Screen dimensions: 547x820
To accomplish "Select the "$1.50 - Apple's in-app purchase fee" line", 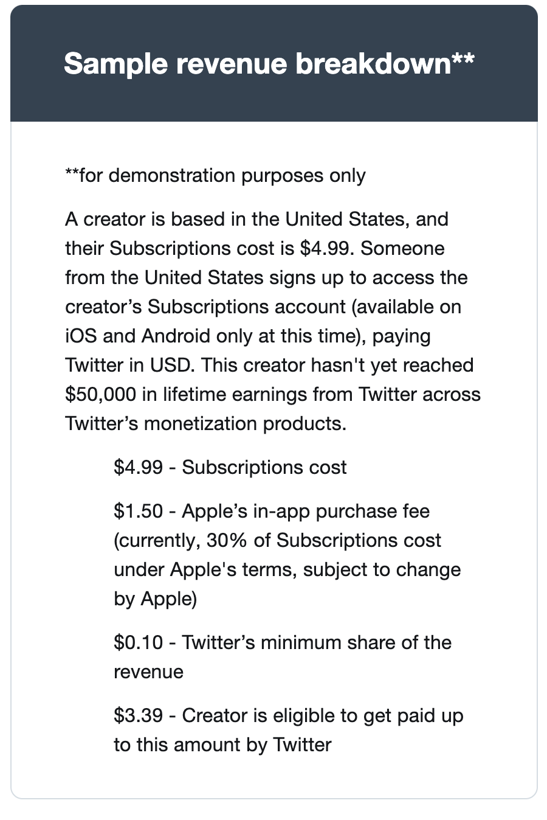I will pos(271,511).
